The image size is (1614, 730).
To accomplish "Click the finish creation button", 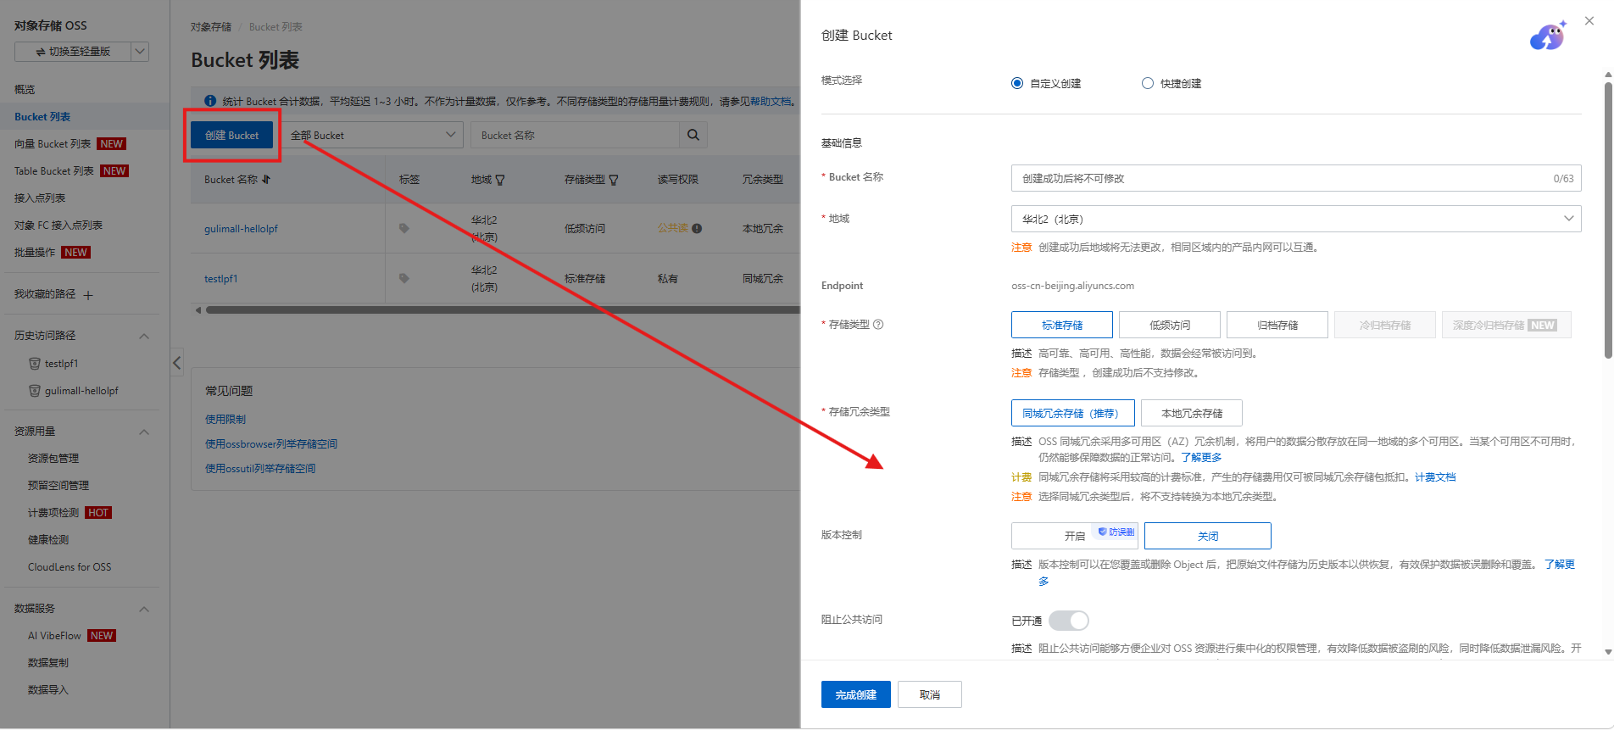I will pos(856,694).
